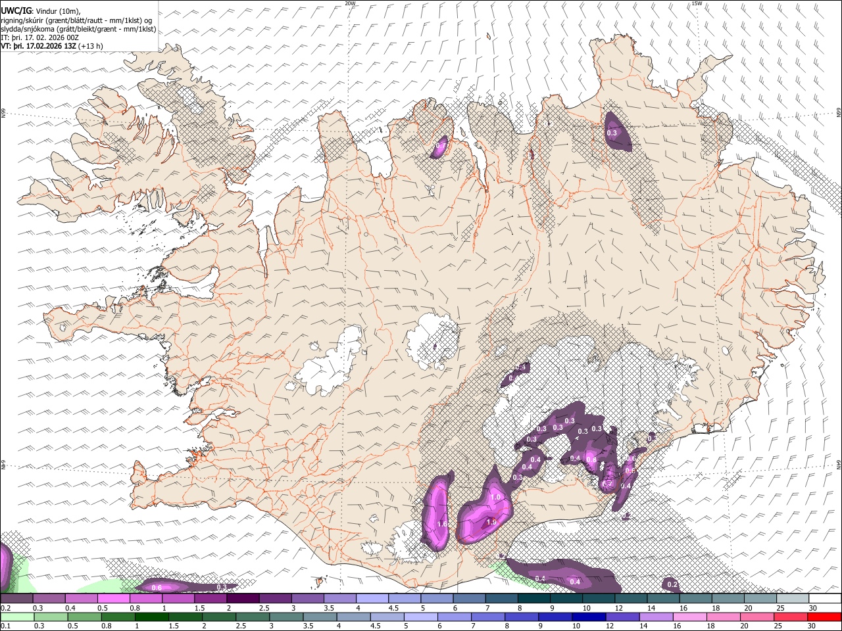The image size is (842, 631).
Task: Click the "0.1" label on rain legend
Action: 5,626
